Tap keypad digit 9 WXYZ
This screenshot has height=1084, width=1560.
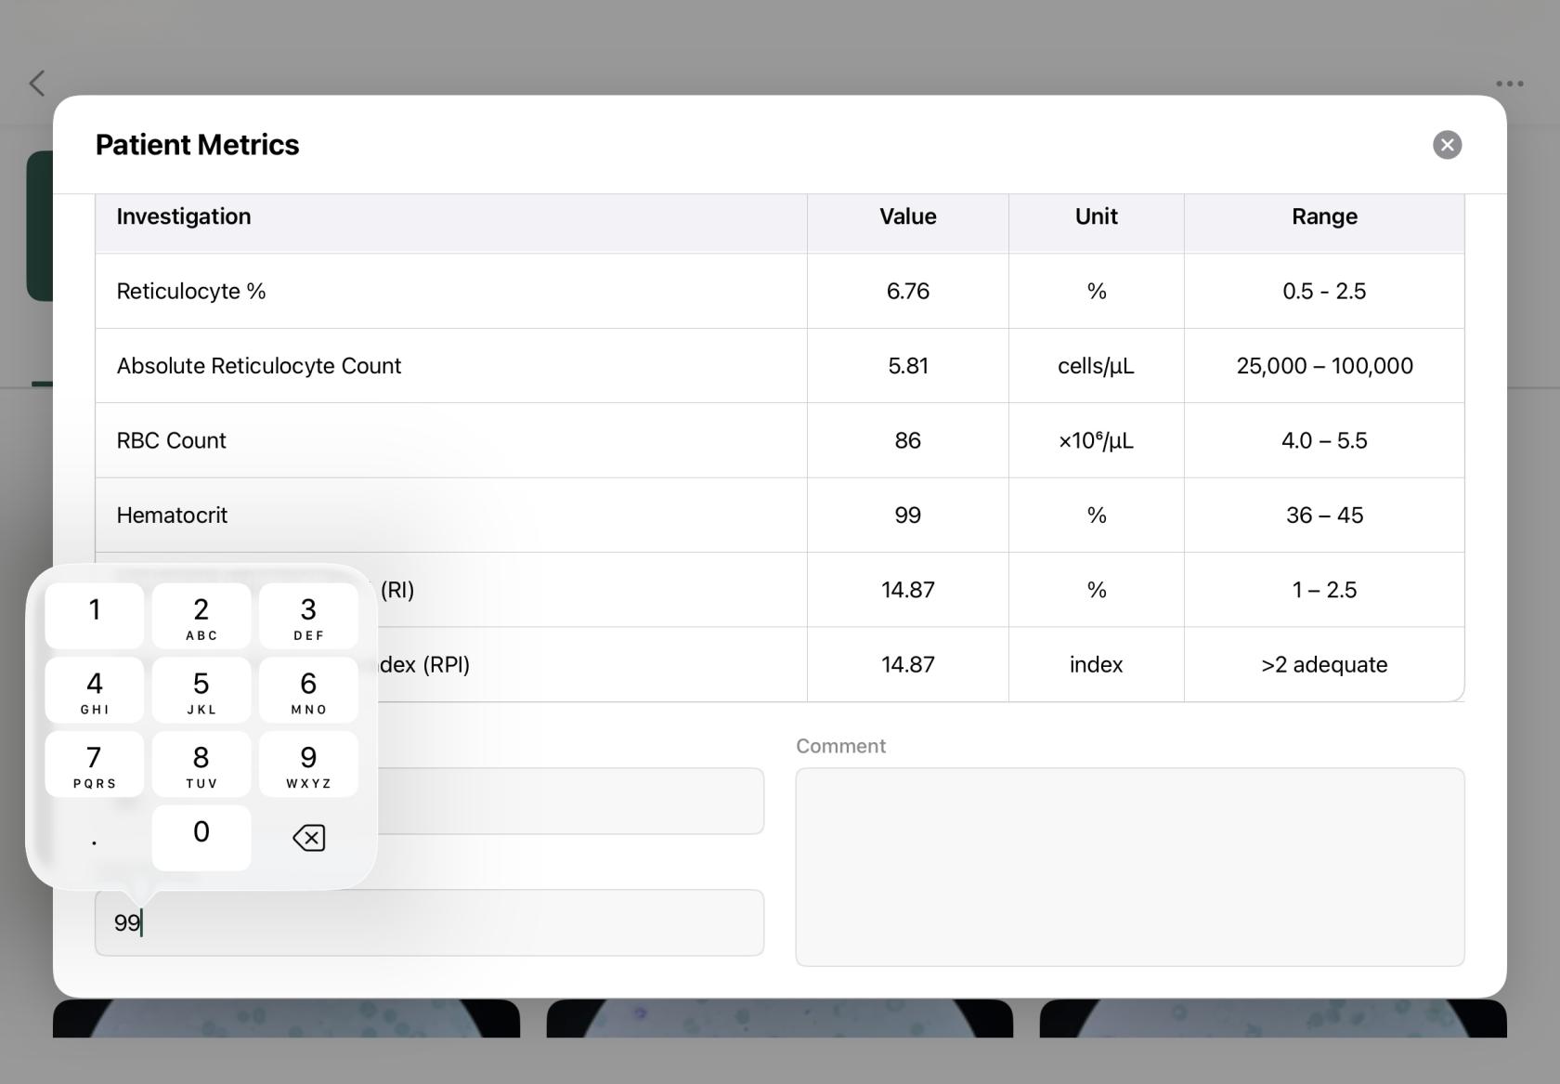308,764
